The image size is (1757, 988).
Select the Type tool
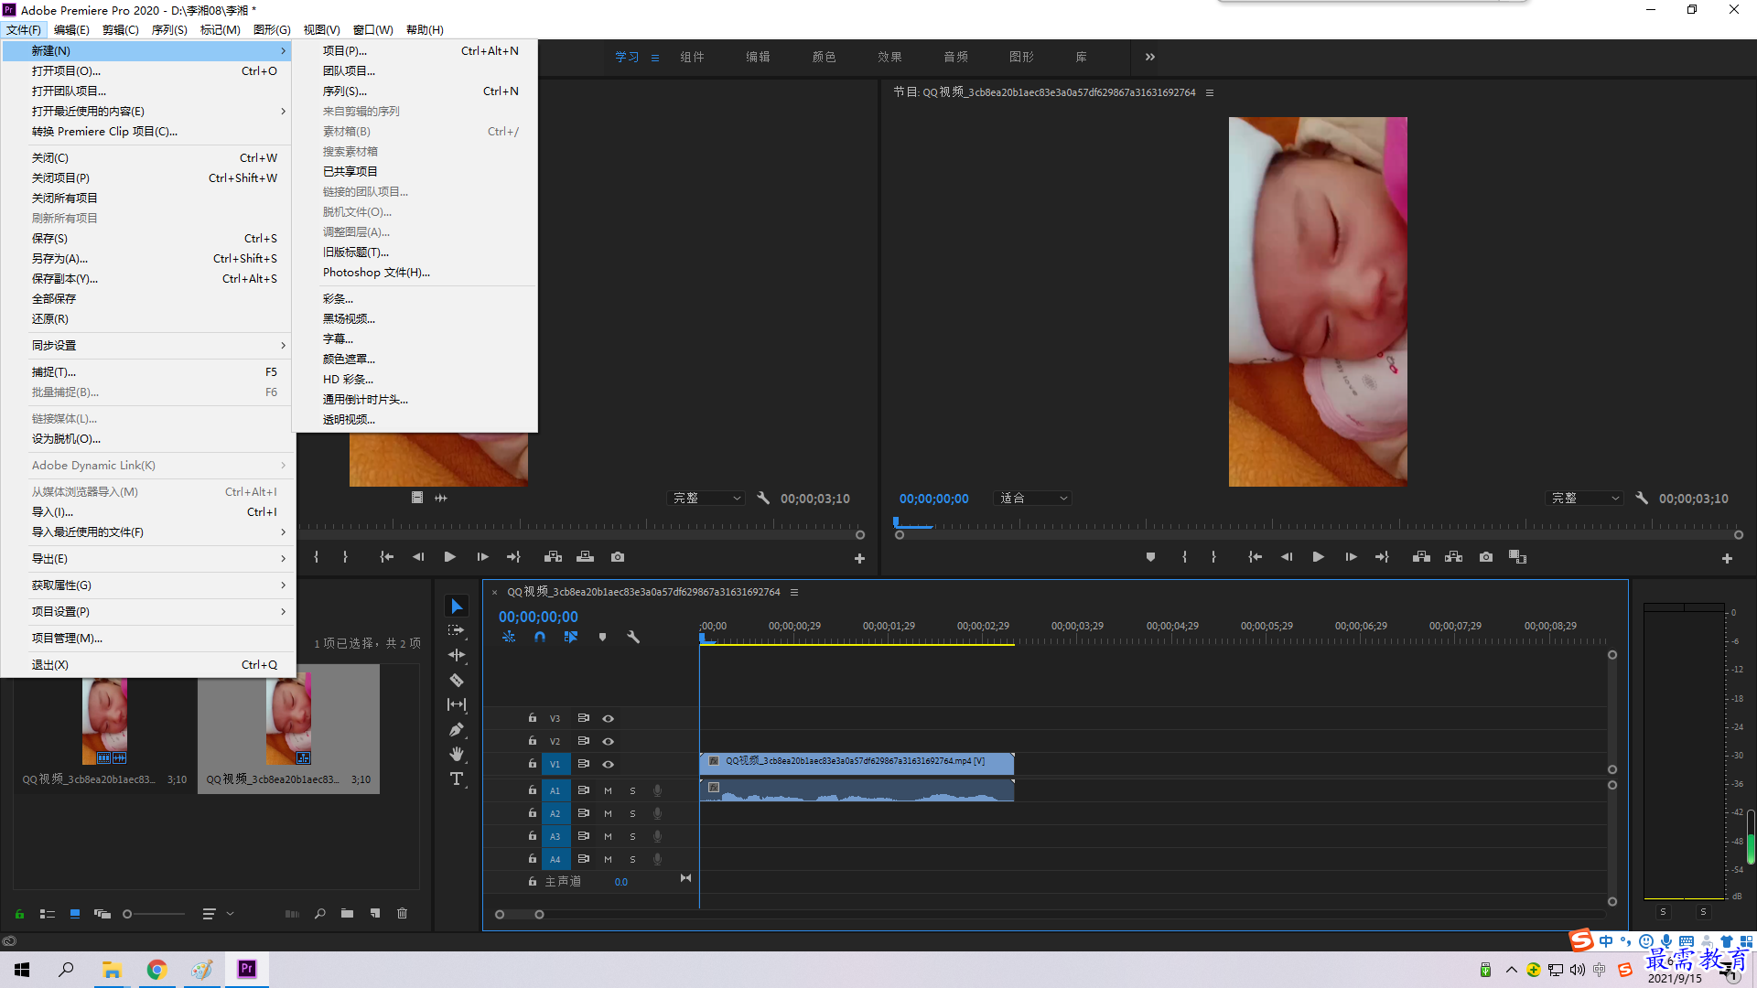457,779
